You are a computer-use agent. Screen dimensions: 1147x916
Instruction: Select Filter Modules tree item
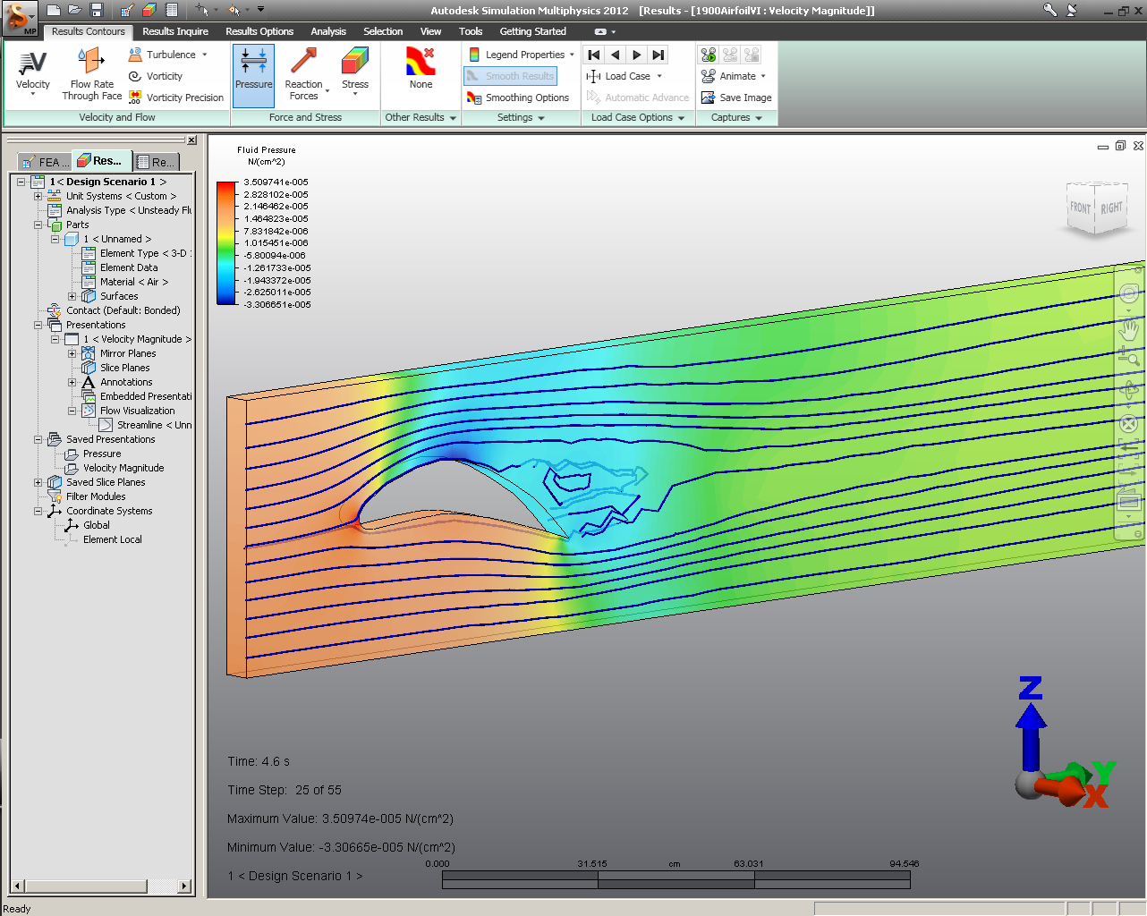coord(96,496)
